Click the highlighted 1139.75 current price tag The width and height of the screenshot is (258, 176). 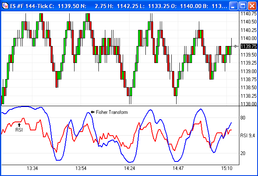click(x=248, y=46)
